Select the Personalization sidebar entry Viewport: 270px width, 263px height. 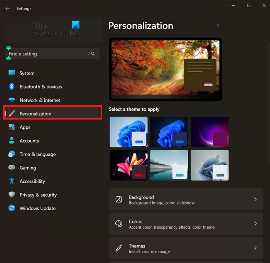tap(52, 114)
